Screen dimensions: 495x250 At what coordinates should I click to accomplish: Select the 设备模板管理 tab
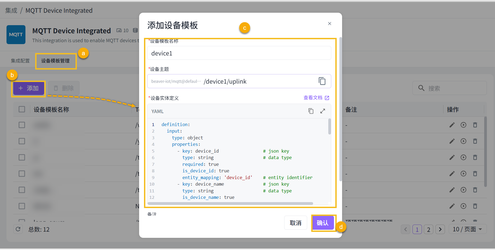coord(55,61)
